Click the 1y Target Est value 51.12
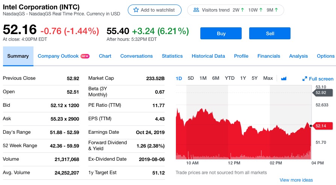The height and width of the screenshot is (185, 336). tap(158, 173)
